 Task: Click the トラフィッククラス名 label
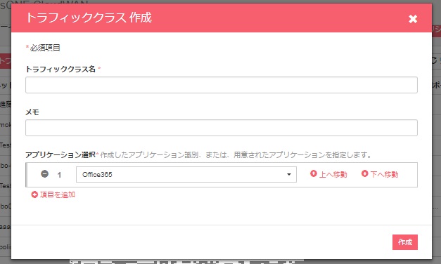60,69
